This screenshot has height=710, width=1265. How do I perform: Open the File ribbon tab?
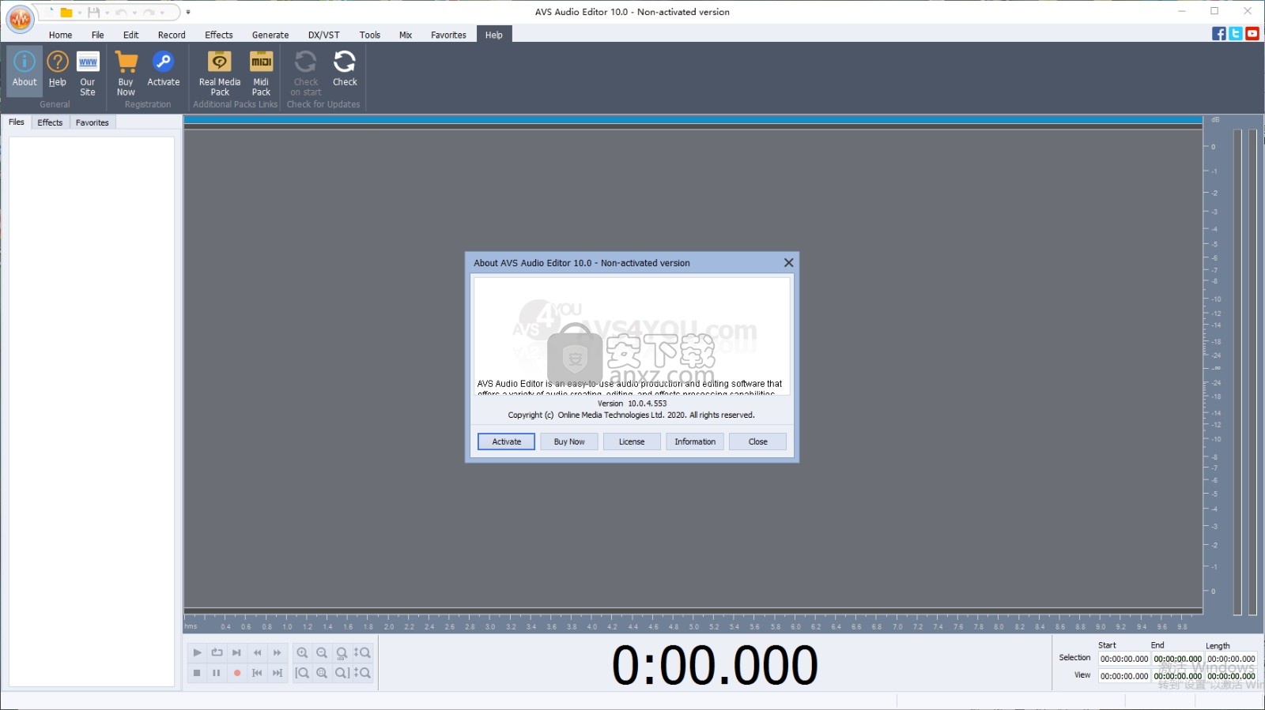click(x=97, y=35)
